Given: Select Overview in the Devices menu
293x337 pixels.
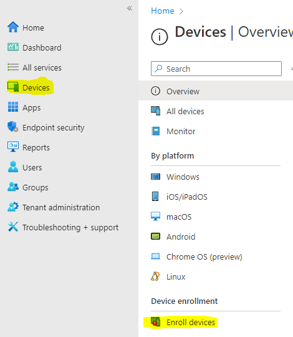Looking at the screenshot, I should (x=216, y=91).
